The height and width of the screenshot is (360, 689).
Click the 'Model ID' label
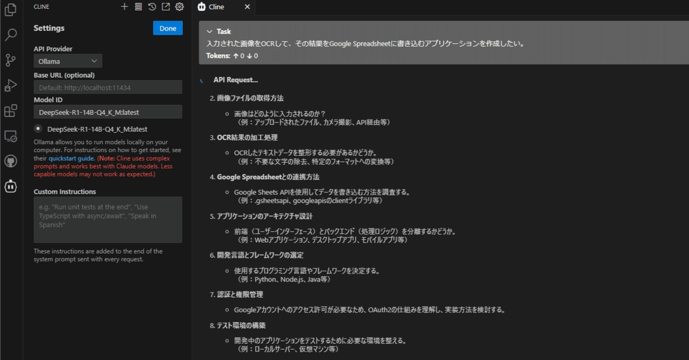(x=48, y=100)
